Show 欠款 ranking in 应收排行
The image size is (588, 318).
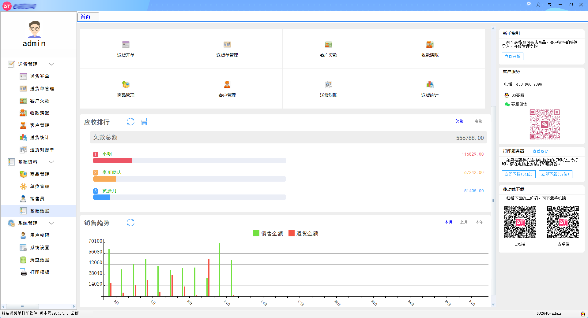(459, 121)
